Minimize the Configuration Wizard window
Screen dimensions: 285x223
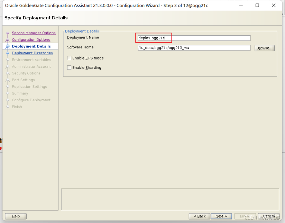point(241,6)
